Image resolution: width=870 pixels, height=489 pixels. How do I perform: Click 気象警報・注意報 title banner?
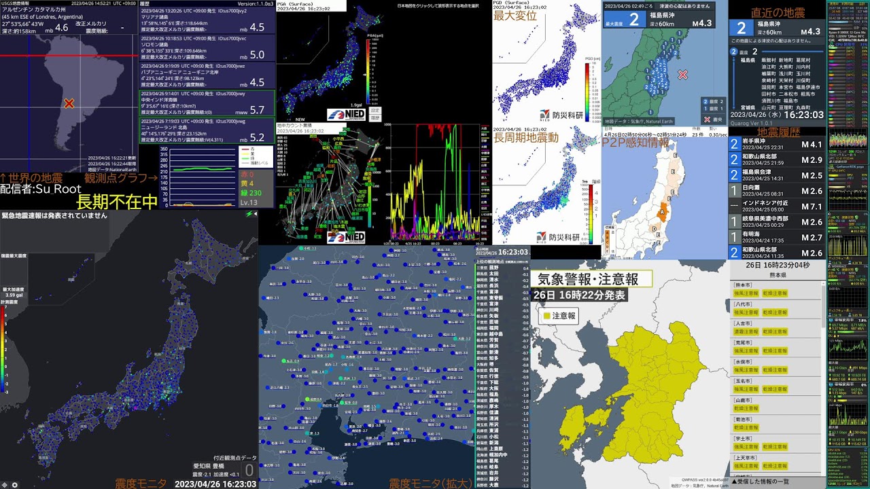coord(592,279)
